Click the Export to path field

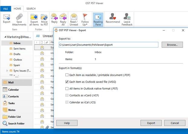click(x=109, y=45)
